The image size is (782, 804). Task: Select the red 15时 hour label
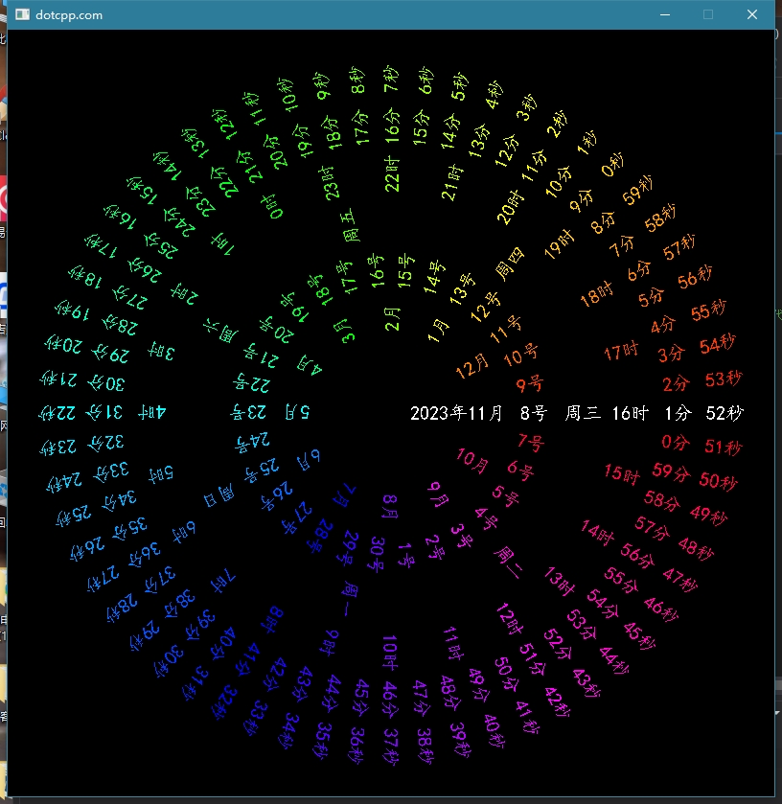point(621,473)
